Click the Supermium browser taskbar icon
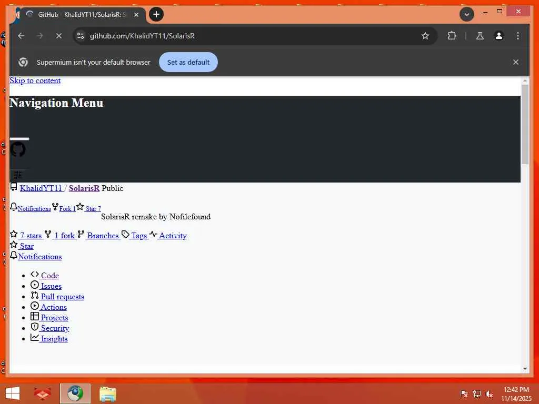This screenshot has width=539, height=404. [x=75, y=393]
